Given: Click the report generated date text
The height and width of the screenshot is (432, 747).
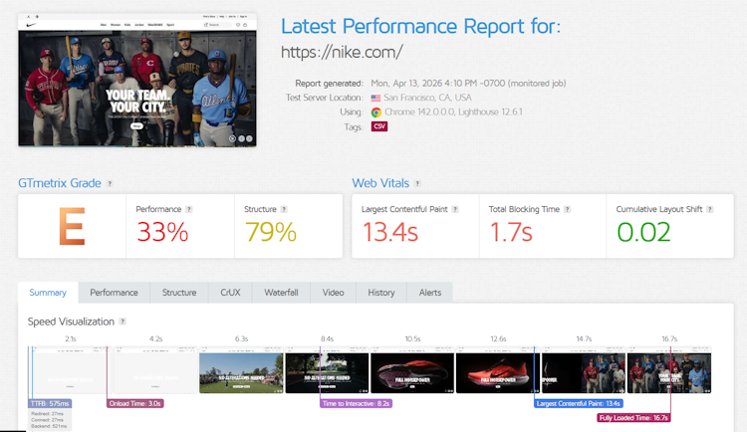Looking at the screenshot, I should pos(468,84).
